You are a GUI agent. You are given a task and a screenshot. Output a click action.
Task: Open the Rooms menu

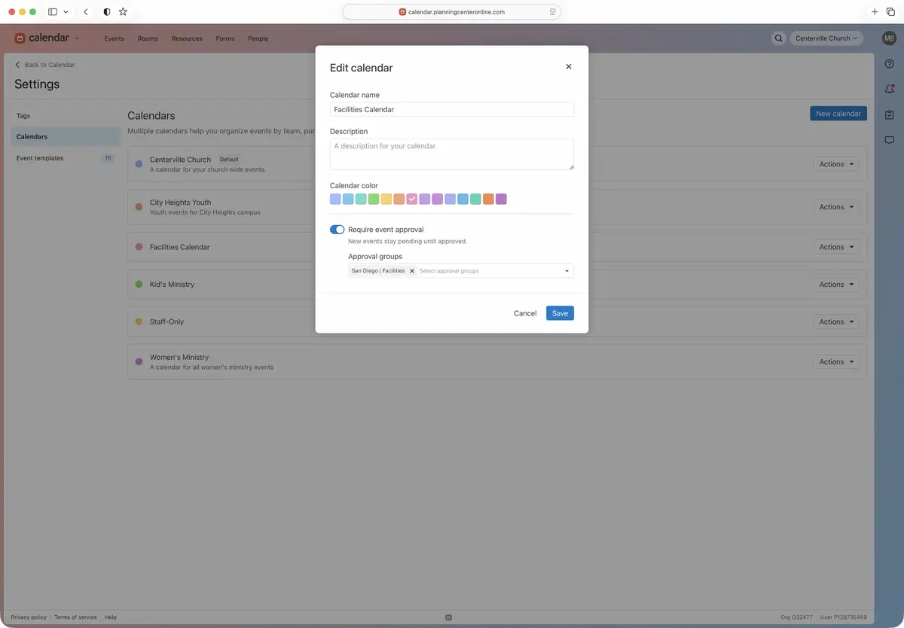coord(148,38)
